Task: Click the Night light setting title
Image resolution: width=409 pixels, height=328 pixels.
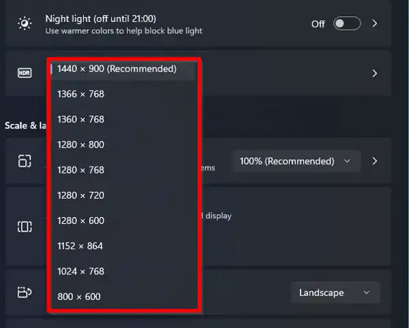Action: coord(101,19)
